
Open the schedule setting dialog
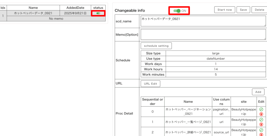coord(156,46)
